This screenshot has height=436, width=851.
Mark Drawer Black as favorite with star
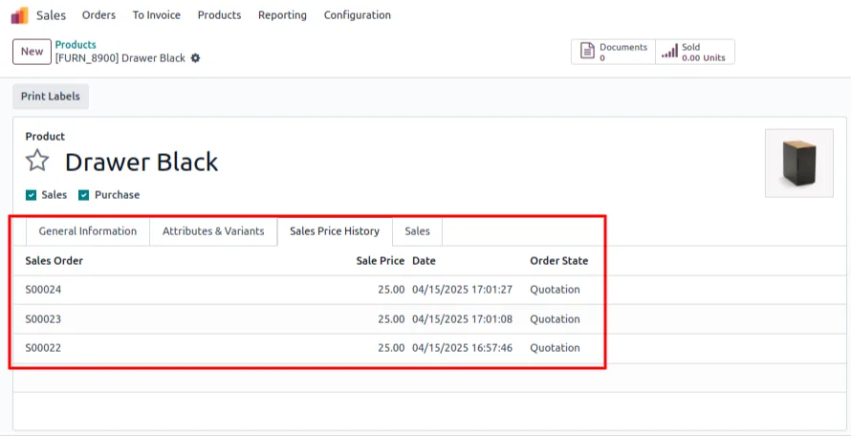click(x=37, y=161)
